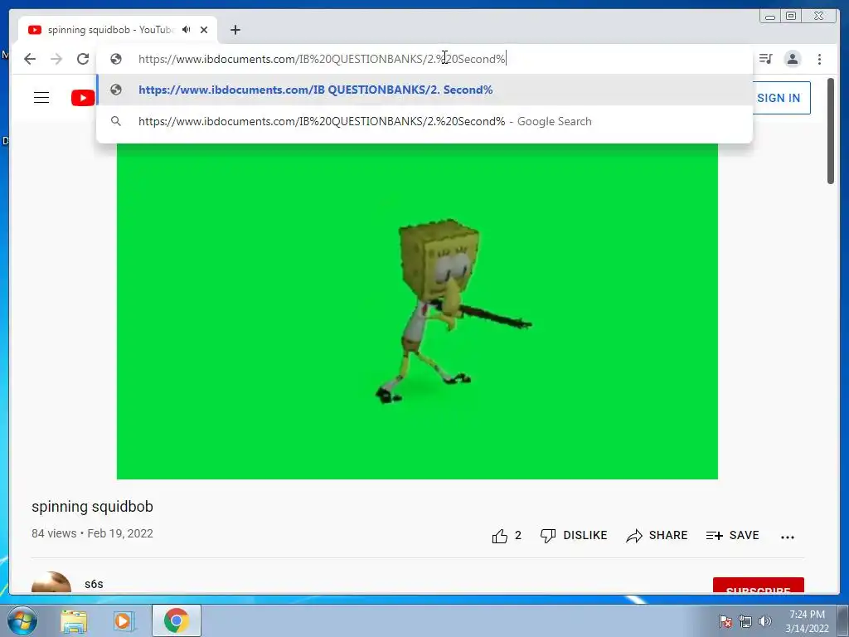Open Windows Explorer from taskbar

click(74, 620)
